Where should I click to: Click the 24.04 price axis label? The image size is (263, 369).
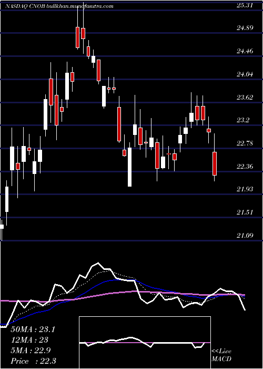pos(245,74)
